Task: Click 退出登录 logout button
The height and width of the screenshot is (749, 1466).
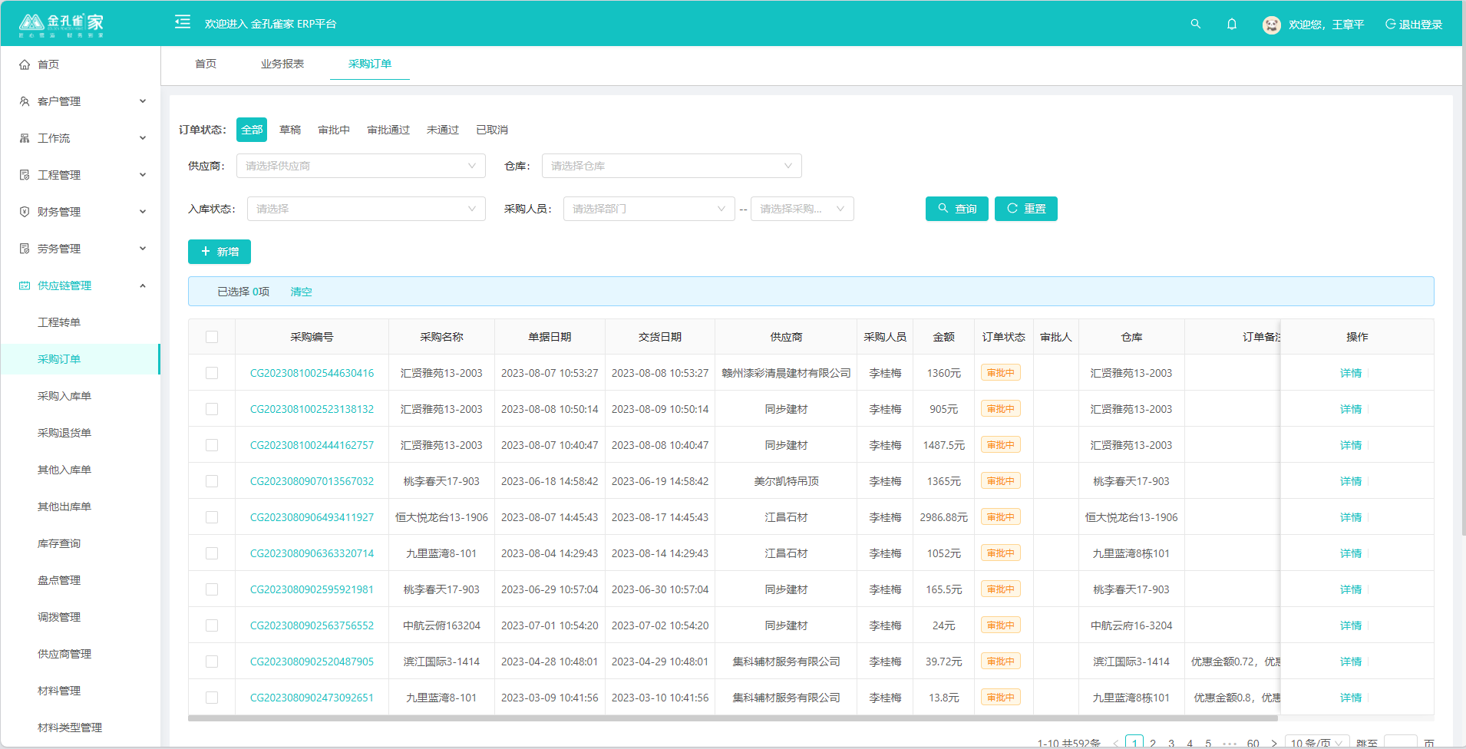Action: [1414, 25]
